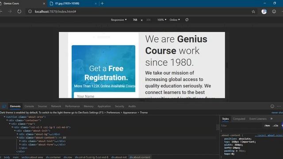Expand the div about-bg node

pos(18,134)
